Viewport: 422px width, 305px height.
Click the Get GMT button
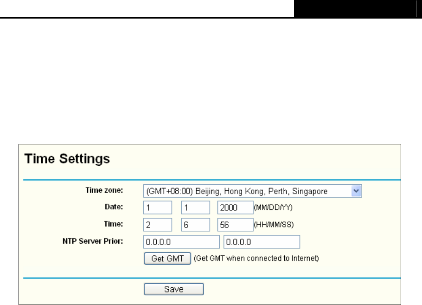point(167,259)
